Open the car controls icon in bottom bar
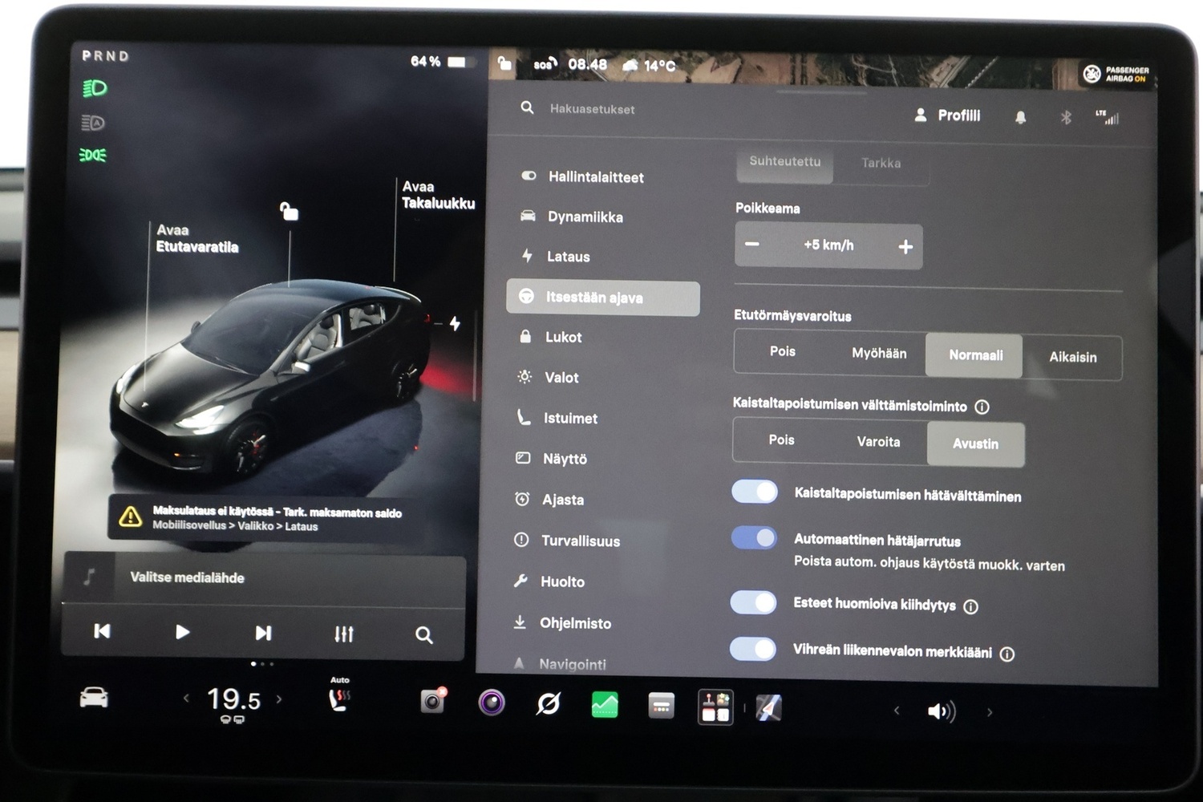 click(x=94, y=698)
